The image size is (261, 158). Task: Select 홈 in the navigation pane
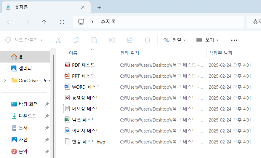25,57
